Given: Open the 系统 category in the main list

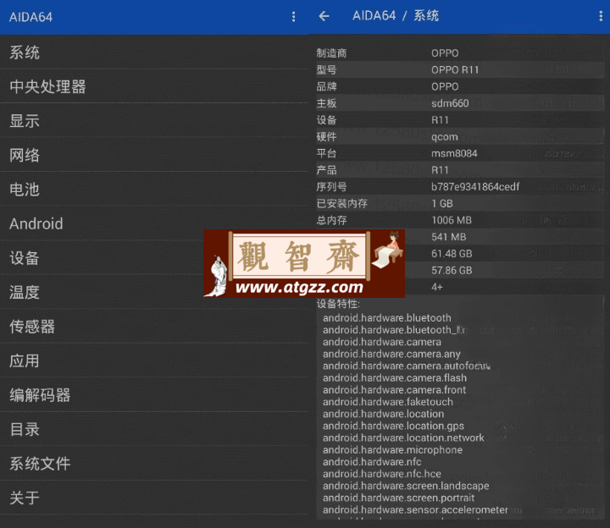Looking at the screenshot, I should tap(154, 52).
